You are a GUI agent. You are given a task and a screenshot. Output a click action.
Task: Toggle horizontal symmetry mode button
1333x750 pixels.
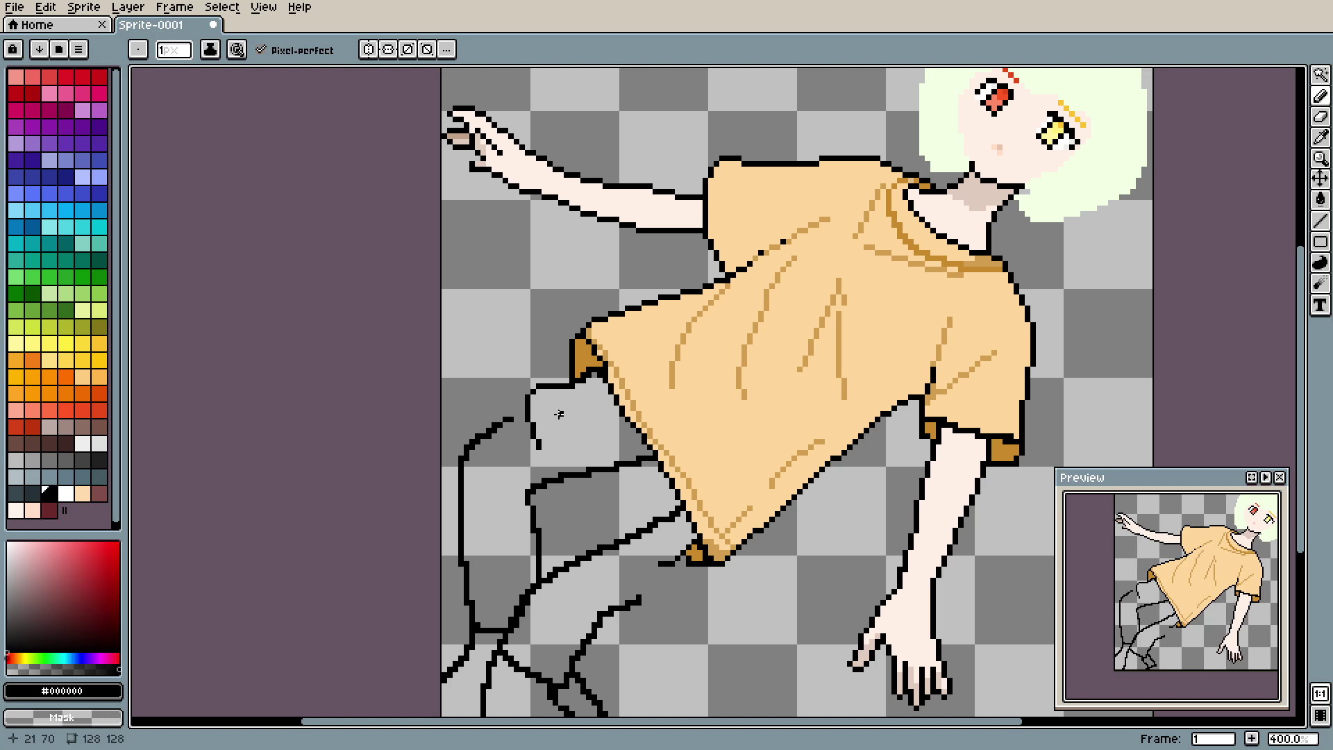tap(369, 49)
